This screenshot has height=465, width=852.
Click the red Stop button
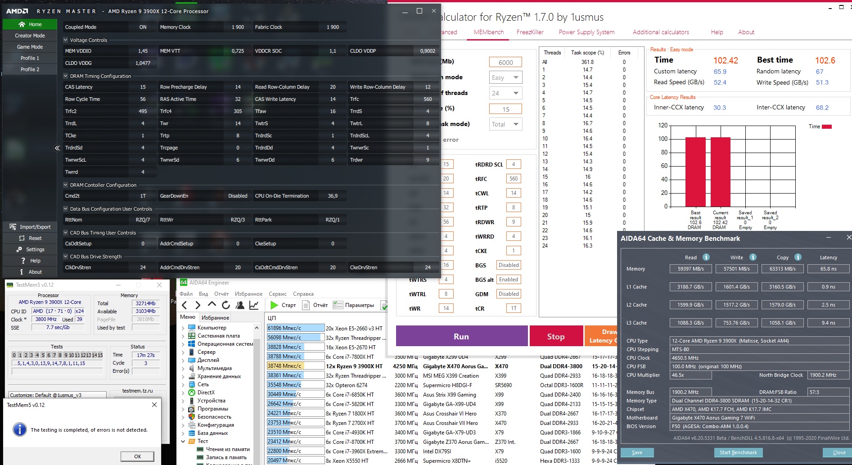556,336
